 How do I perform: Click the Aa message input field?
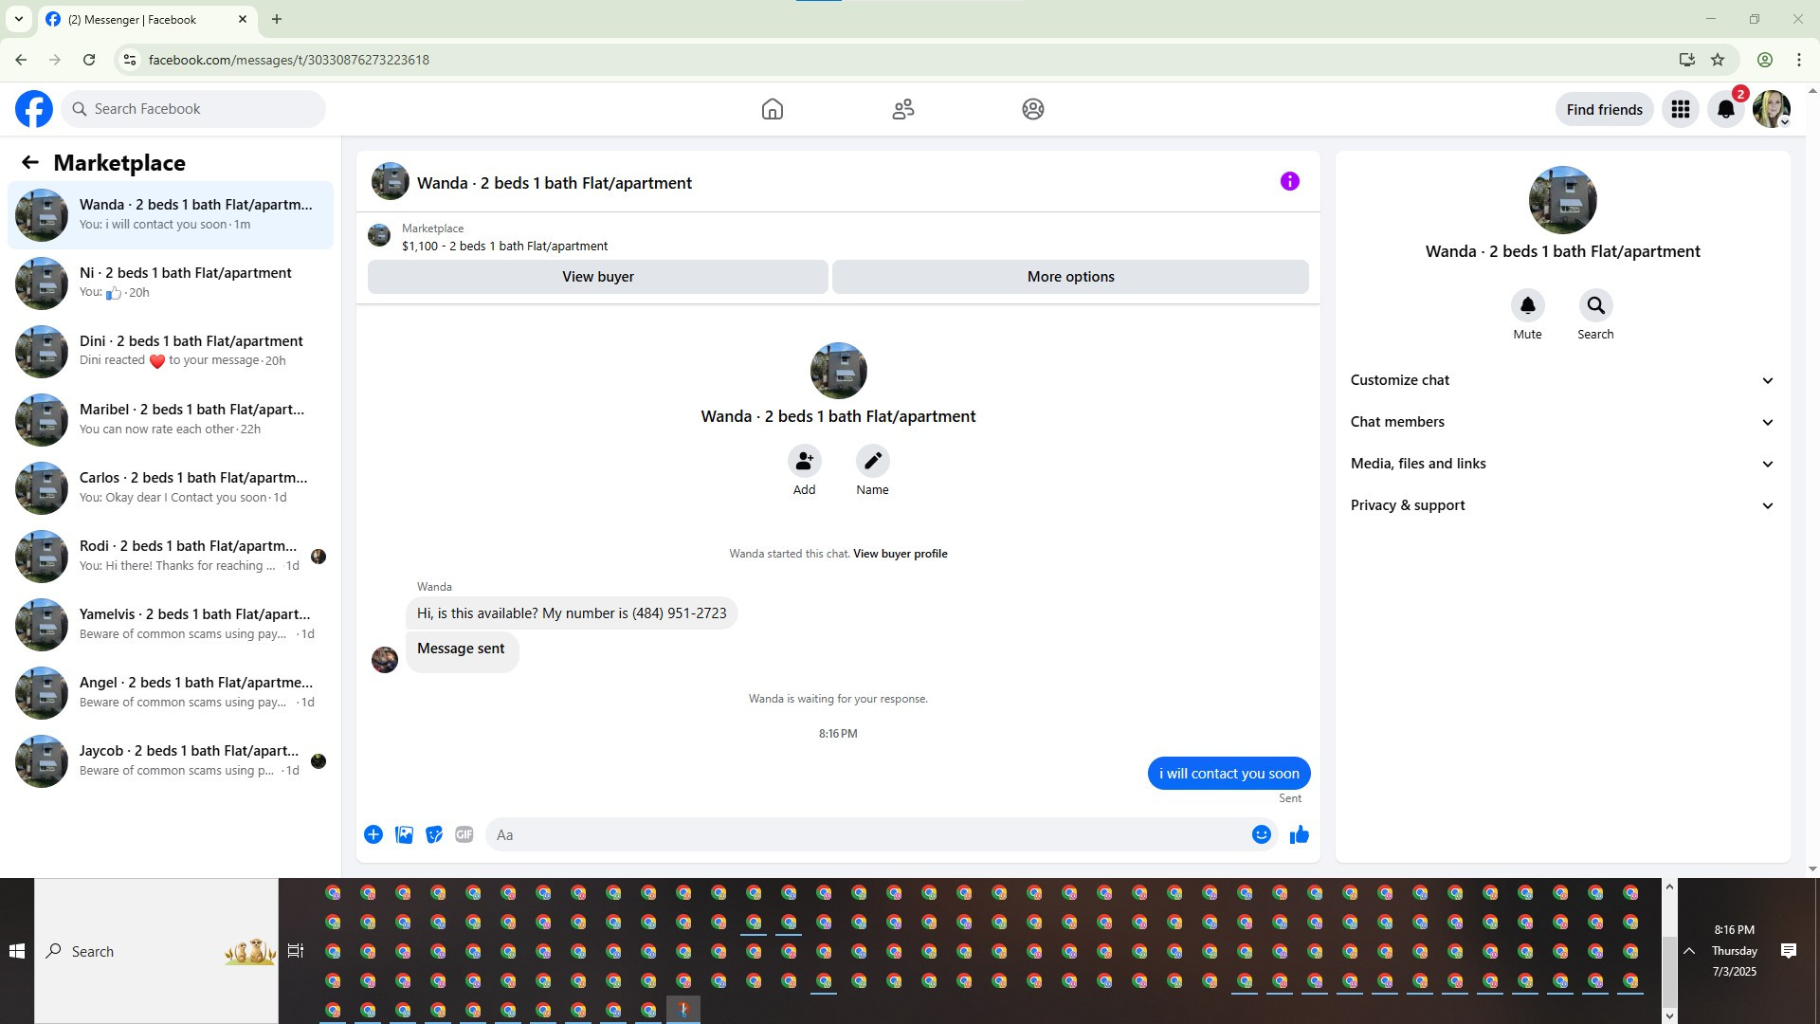point(863,835)
